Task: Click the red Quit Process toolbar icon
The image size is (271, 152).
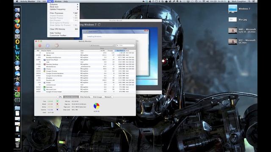Action: (x=39, y=46)
